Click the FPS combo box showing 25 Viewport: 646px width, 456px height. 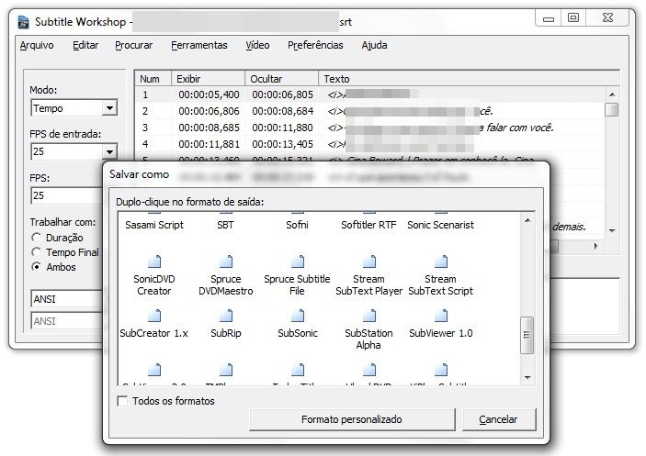coord(67,195)
